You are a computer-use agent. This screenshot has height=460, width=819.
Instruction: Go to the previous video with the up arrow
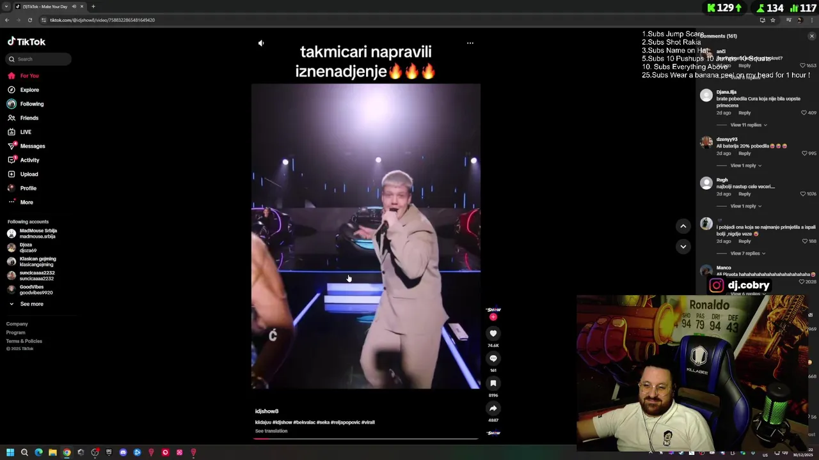(683, 226)
